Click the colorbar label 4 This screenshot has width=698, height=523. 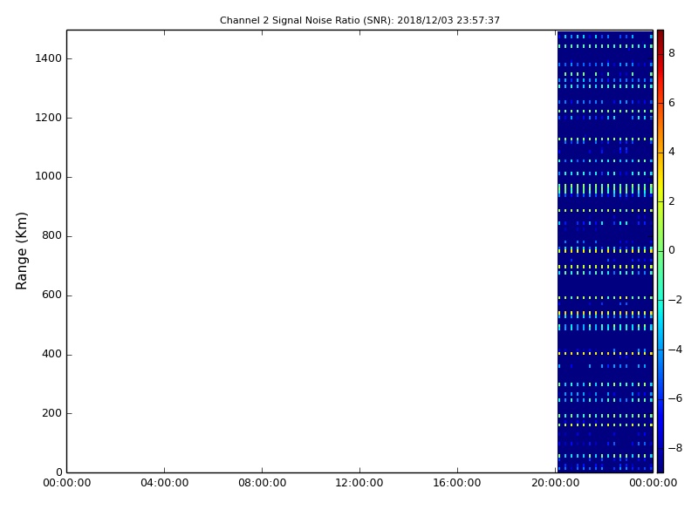click(672, 152)
